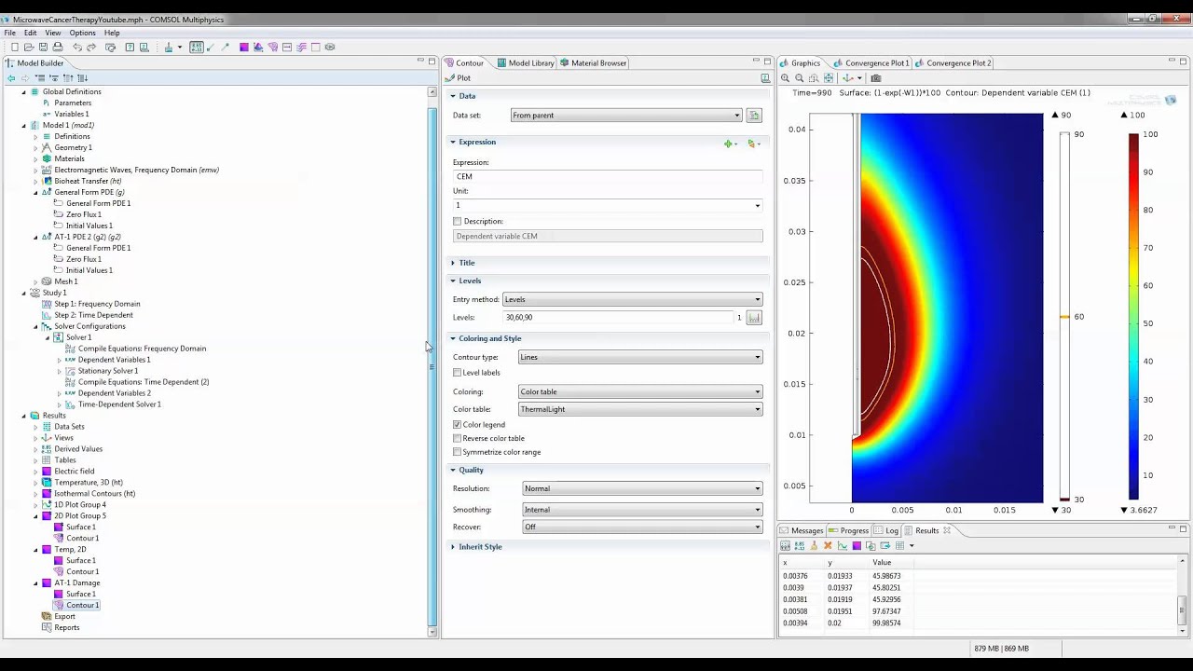Open the Recover dropdown
Viewport: 1193px width, 671px height.
click(642, 527)
